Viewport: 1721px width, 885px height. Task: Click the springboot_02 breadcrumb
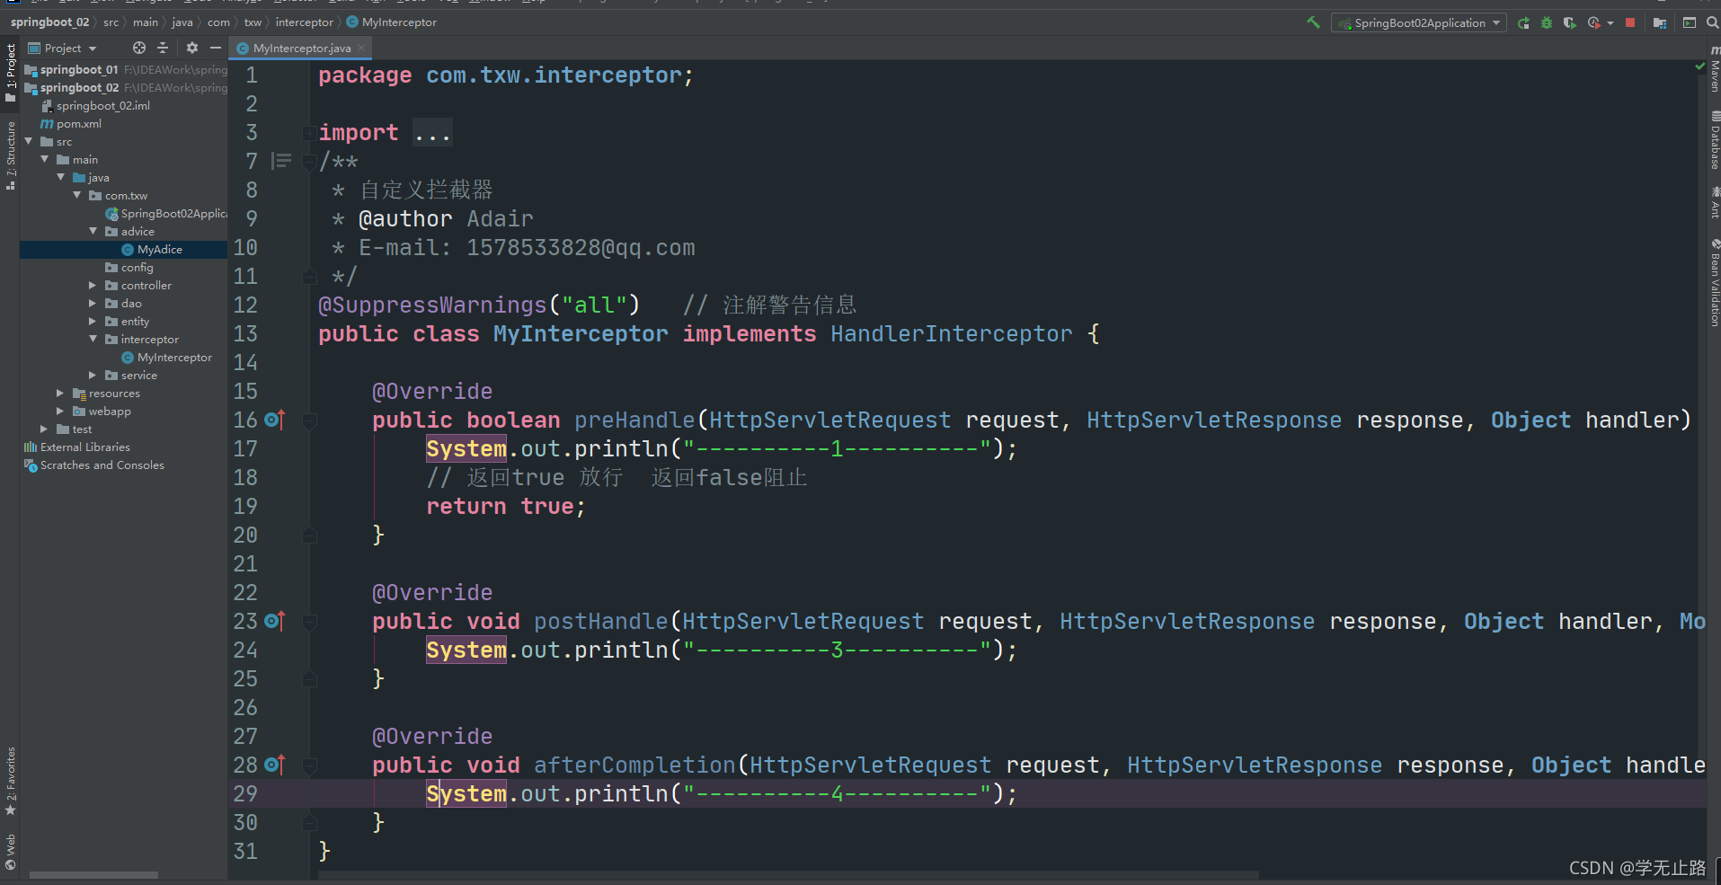49,22
